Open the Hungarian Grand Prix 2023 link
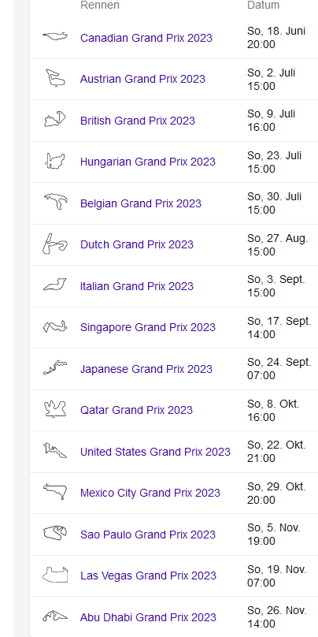The image size is (318, 637). (148, 162)
